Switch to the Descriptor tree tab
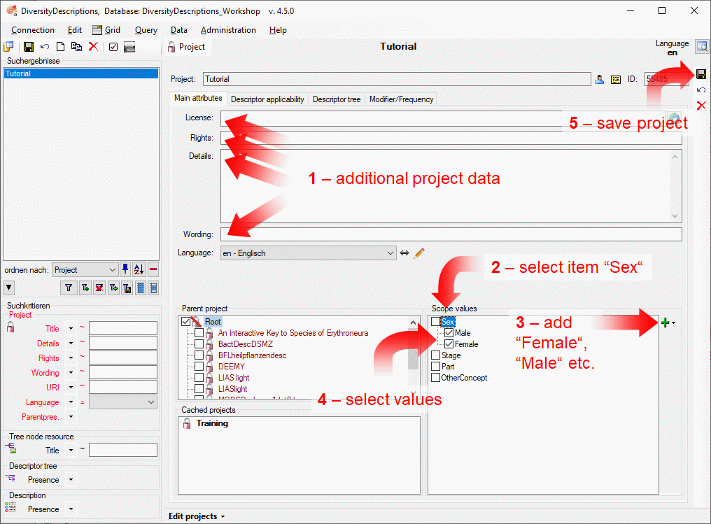This screenshot has width=711, height=524. click(x=337, y=99)
